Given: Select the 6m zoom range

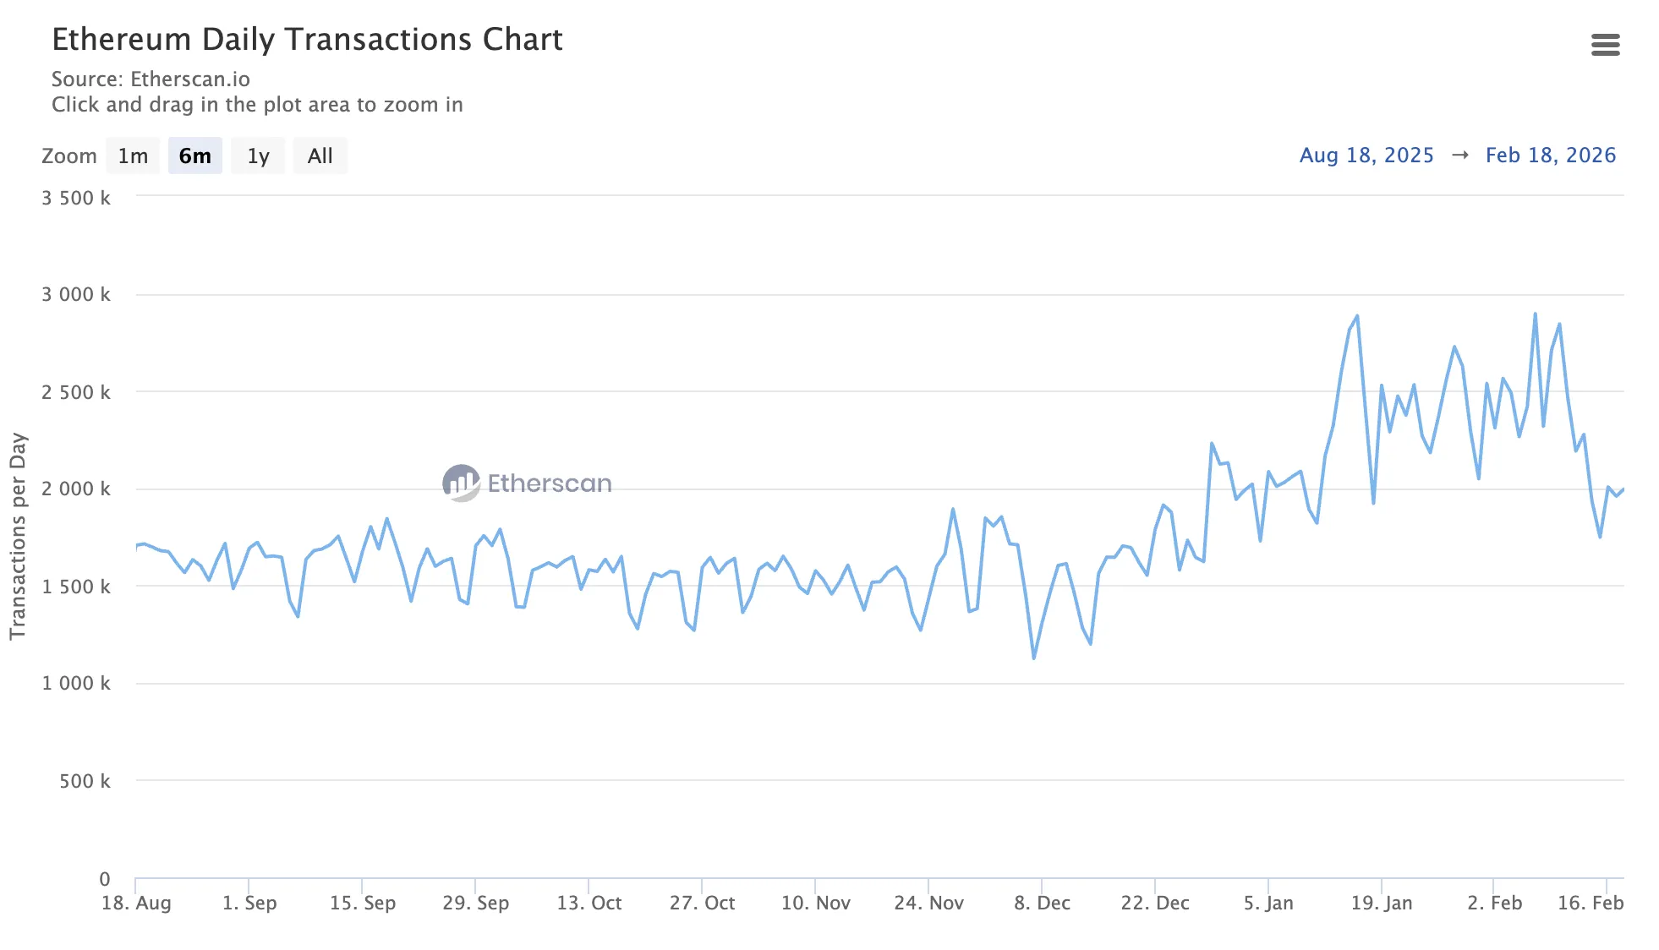Looking at the screenshot, I should pyautogui.click(x=194, y=156).
